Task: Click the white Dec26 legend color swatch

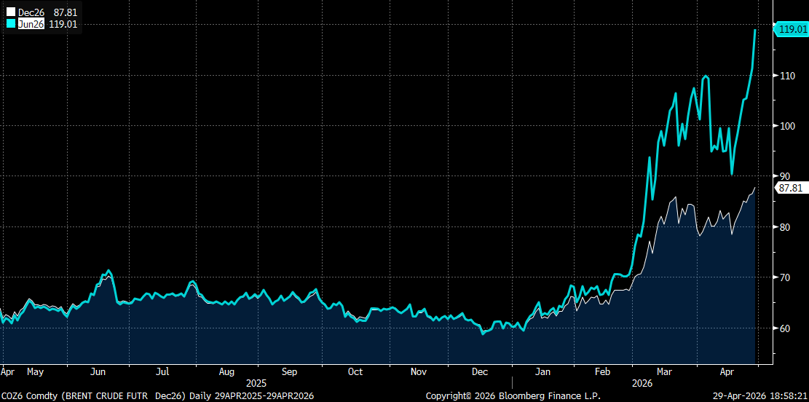Action: coord(10,13)
